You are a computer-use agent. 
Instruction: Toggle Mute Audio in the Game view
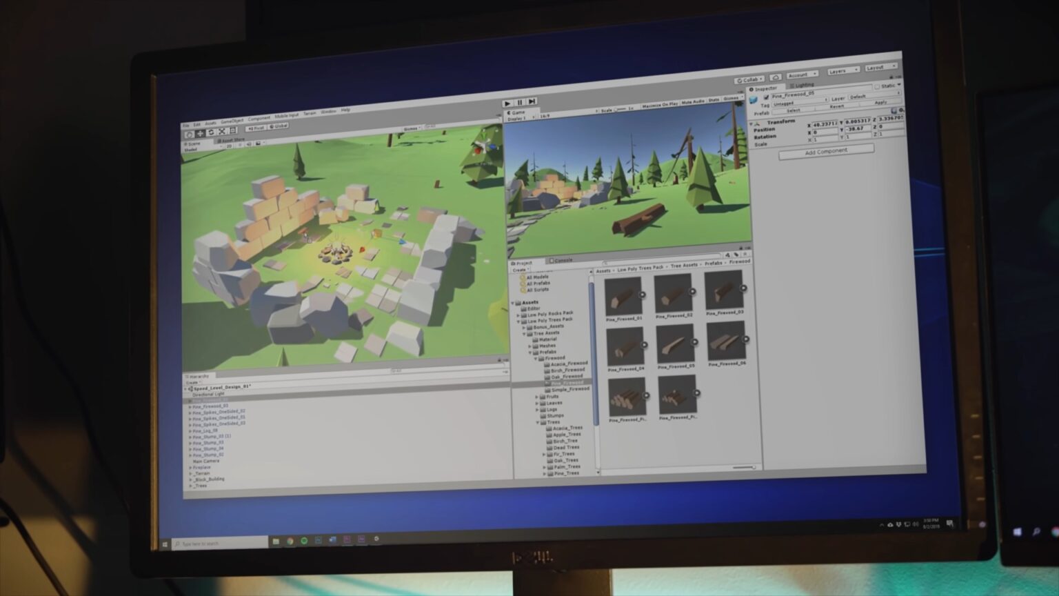click(694, 102)
